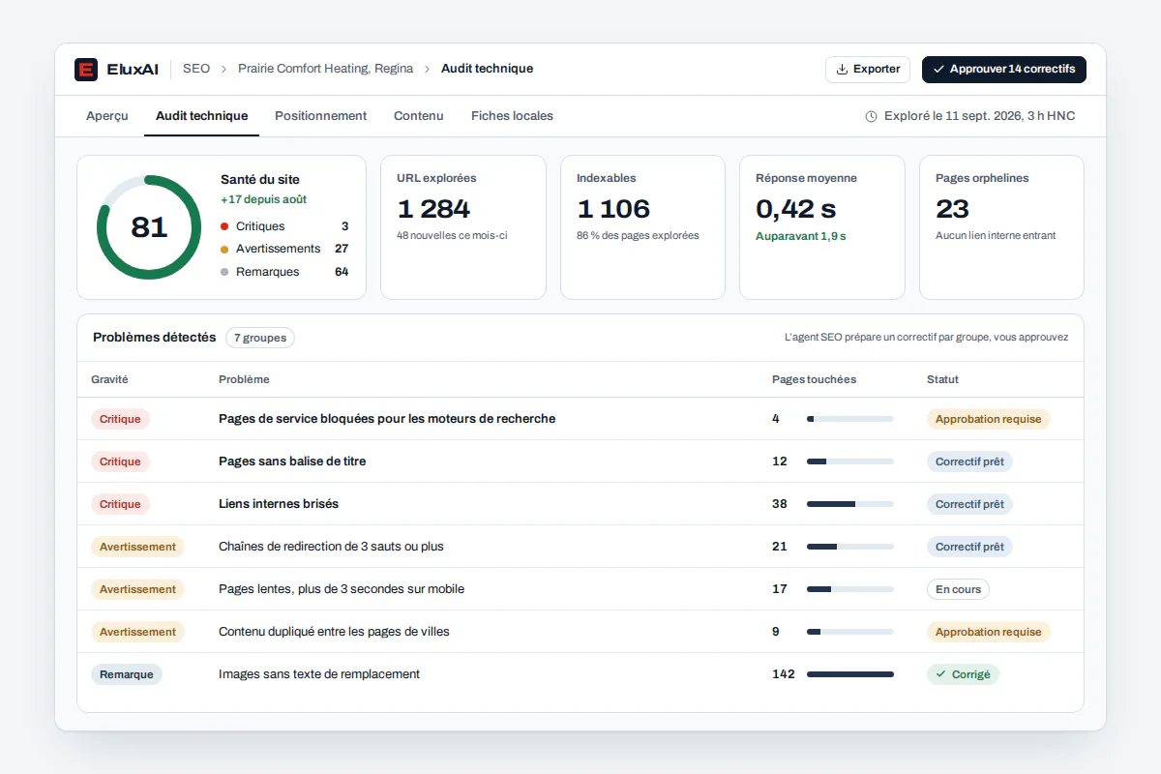Click pages touchées value 38

pyautogui.click(x=780, y=504)
